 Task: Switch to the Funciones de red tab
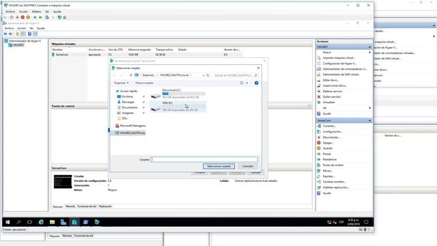(87, 206)
